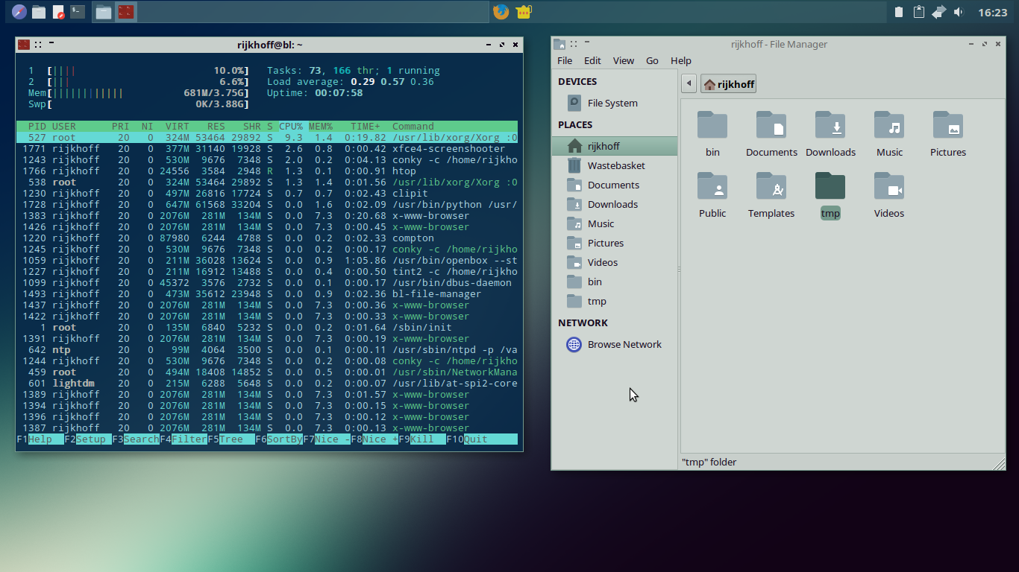Open the Help menu in File Manager

681,61
